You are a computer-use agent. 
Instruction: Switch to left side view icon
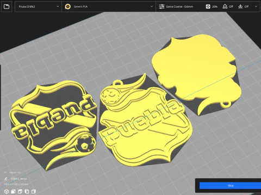point(27,191)
